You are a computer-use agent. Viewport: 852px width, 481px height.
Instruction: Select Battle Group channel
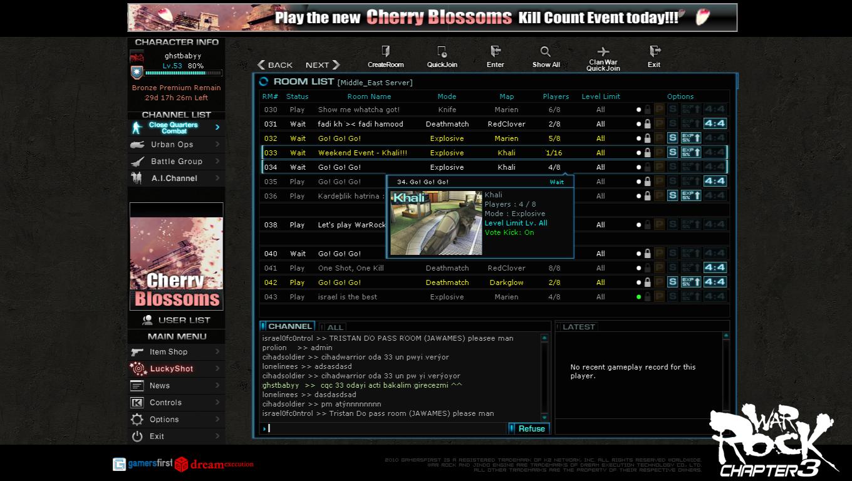[x=176, y=161]
